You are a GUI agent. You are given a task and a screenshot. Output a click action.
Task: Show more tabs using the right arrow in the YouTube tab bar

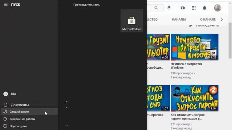221,19
